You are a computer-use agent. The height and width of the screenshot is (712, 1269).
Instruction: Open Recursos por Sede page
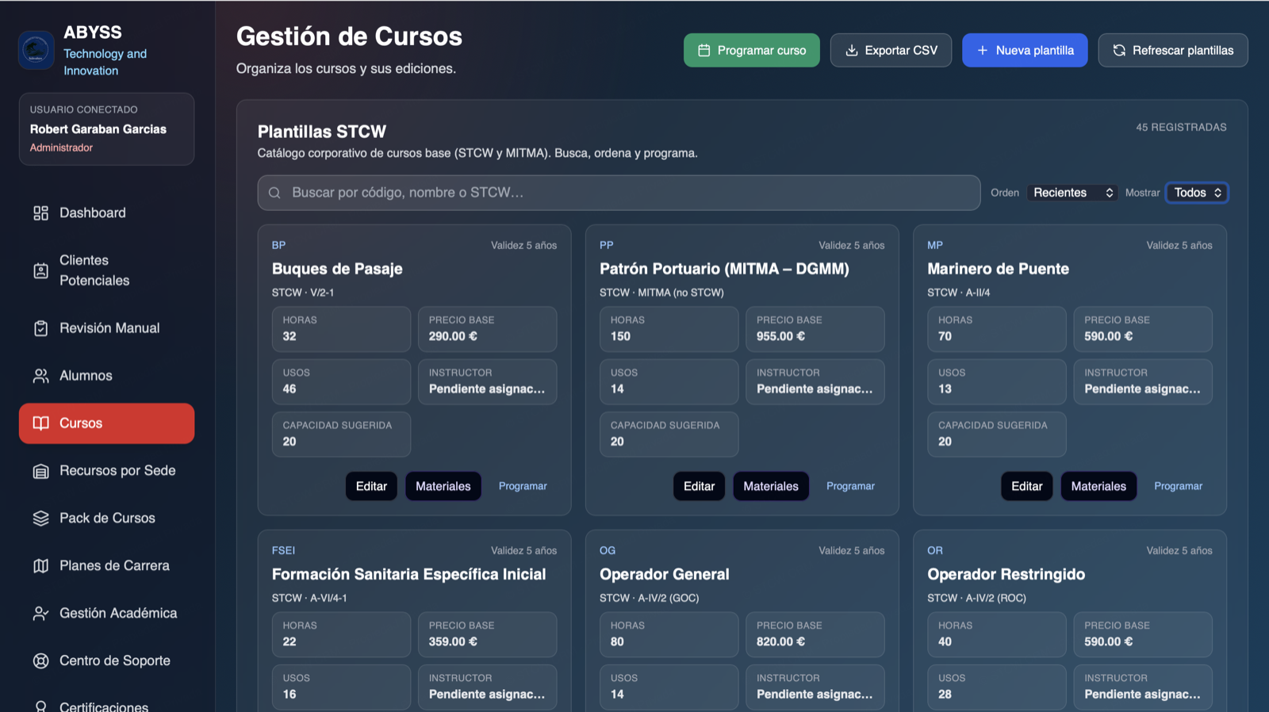coord(106,471)
